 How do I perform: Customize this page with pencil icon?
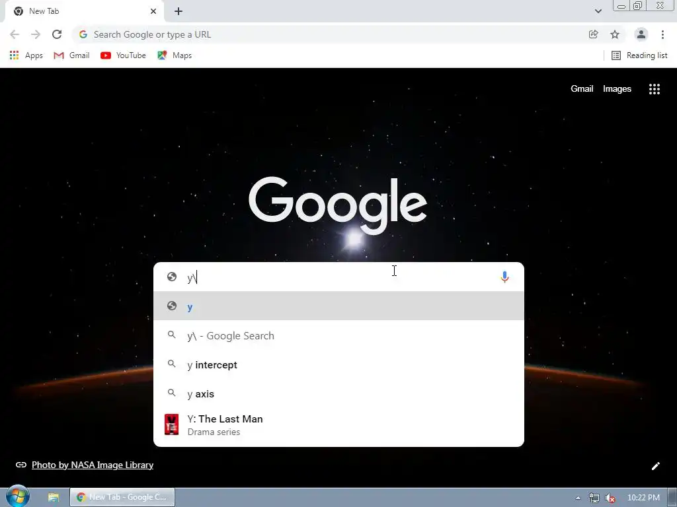coord(655,466)
